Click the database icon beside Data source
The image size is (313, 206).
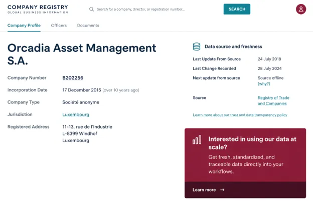coord(197,46)
